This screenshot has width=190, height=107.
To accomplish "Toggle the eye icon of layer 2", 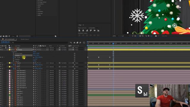I will click(1, 50).
